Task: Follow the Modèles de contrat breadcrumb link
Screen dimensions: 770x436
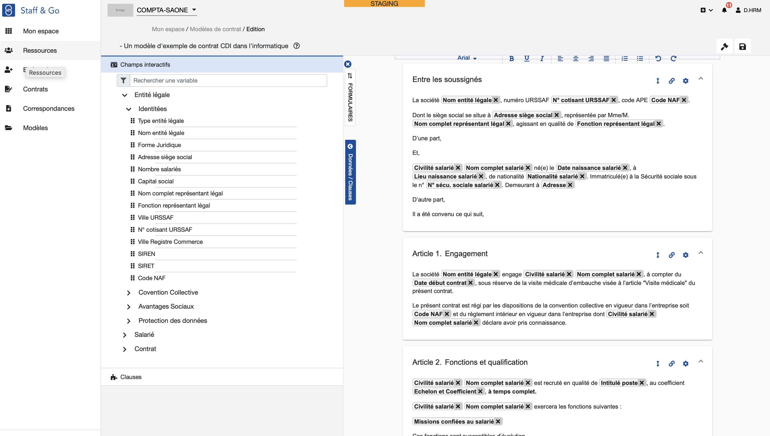Action: pos(215,29)
